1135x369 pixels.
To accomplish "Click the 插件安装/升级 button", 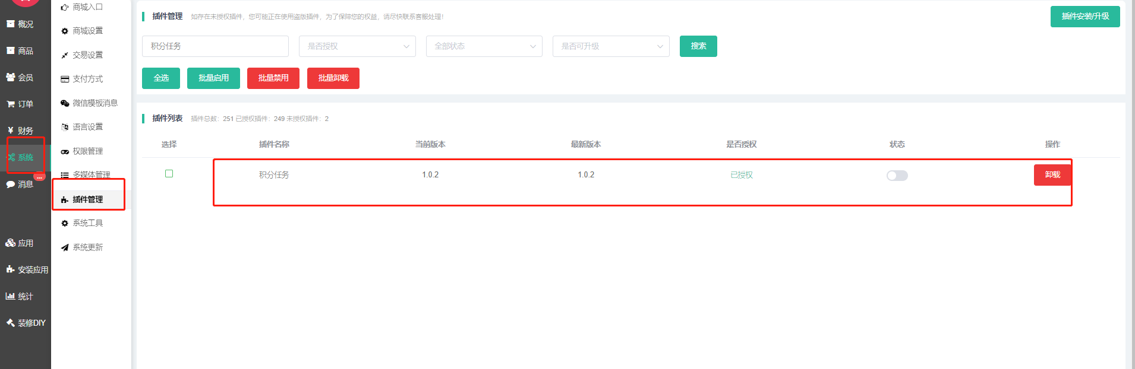I will click(1085, 17).
